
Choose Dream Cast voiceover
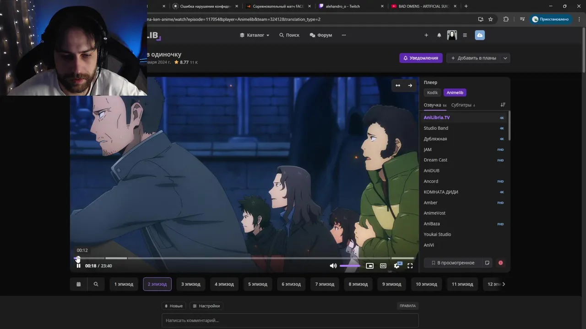(464, 160)
